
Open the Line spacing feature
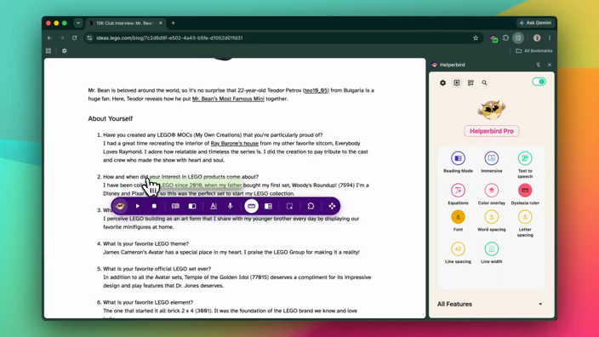click(458, 253)
